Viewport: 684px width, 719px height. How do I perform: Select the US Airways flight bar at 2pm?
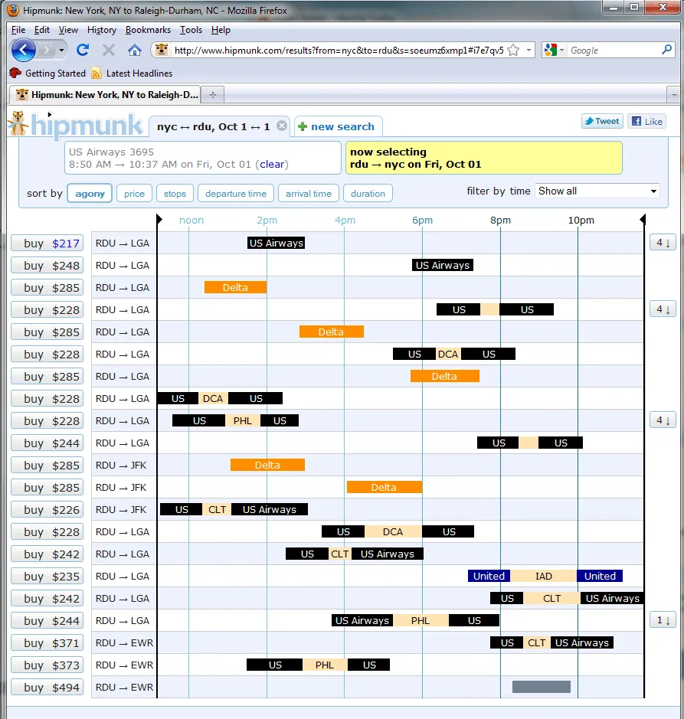277,243
